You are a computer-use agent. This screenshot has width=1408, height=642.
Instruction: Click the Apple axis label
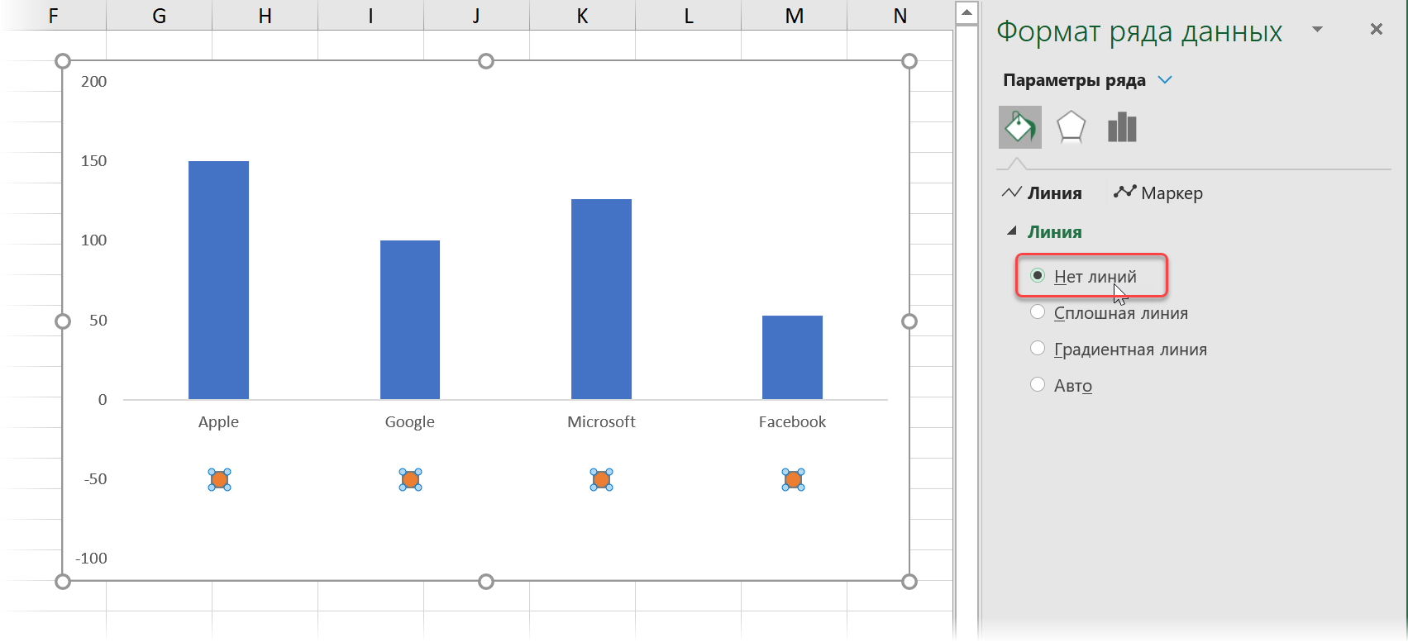tap(218, 422)
